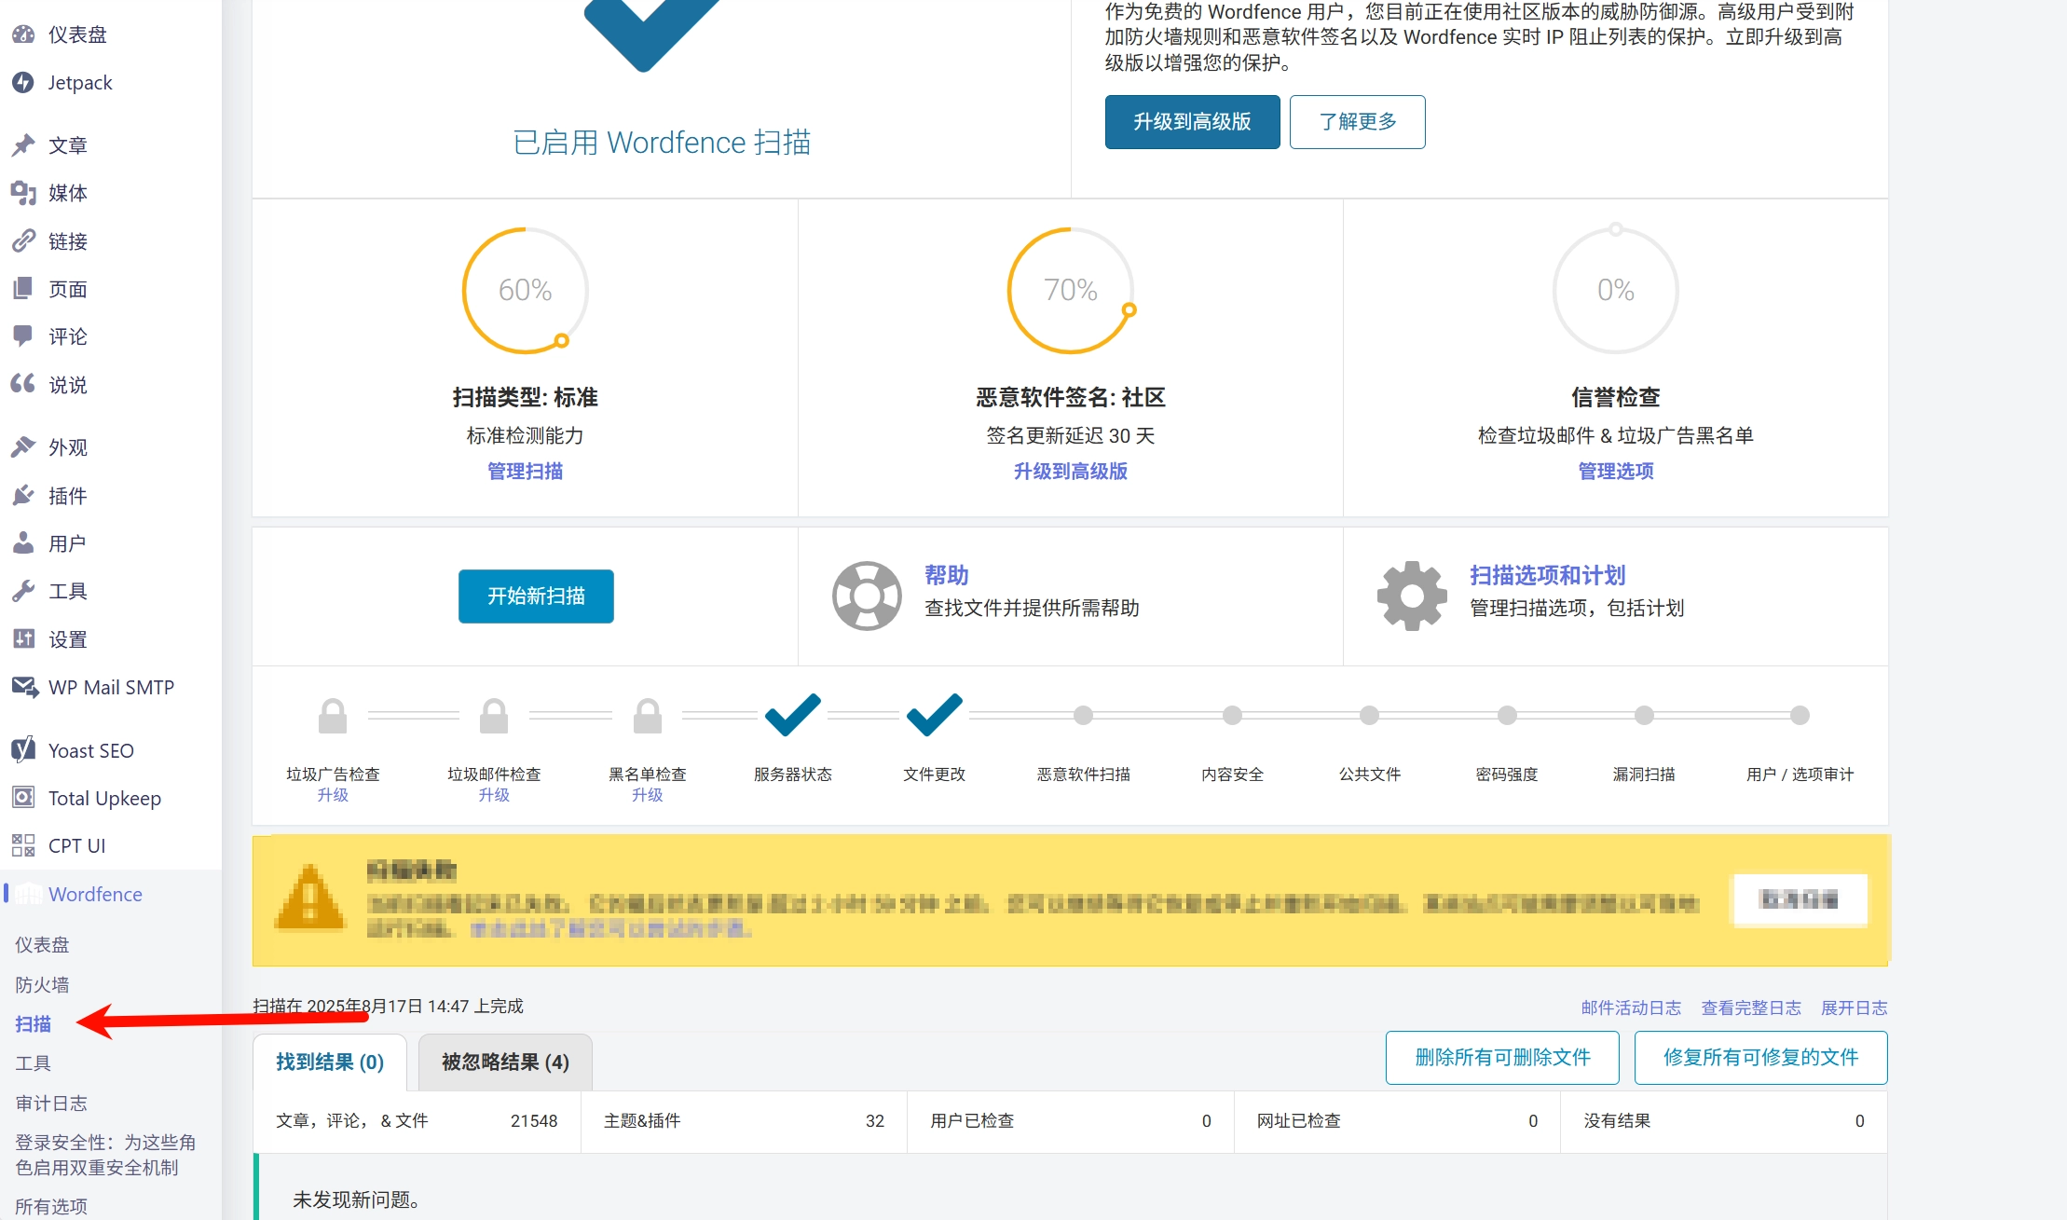Click the 60% scan type progress circle

[526, 290]
